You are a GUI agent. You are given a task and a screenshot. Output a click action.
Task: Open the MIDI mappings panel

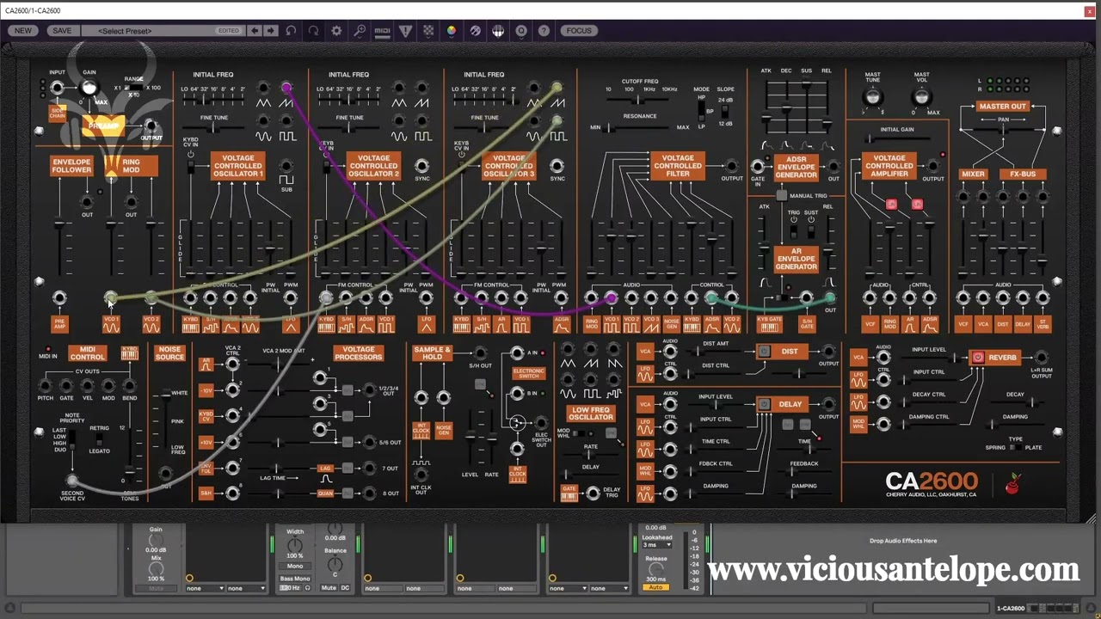click(x=383, y=31)
